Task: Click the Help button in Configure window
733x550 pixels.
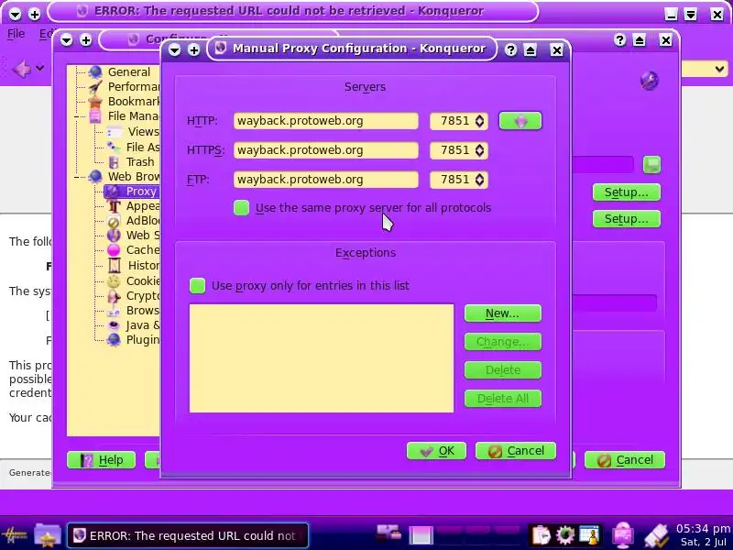Action: point(101,460)
